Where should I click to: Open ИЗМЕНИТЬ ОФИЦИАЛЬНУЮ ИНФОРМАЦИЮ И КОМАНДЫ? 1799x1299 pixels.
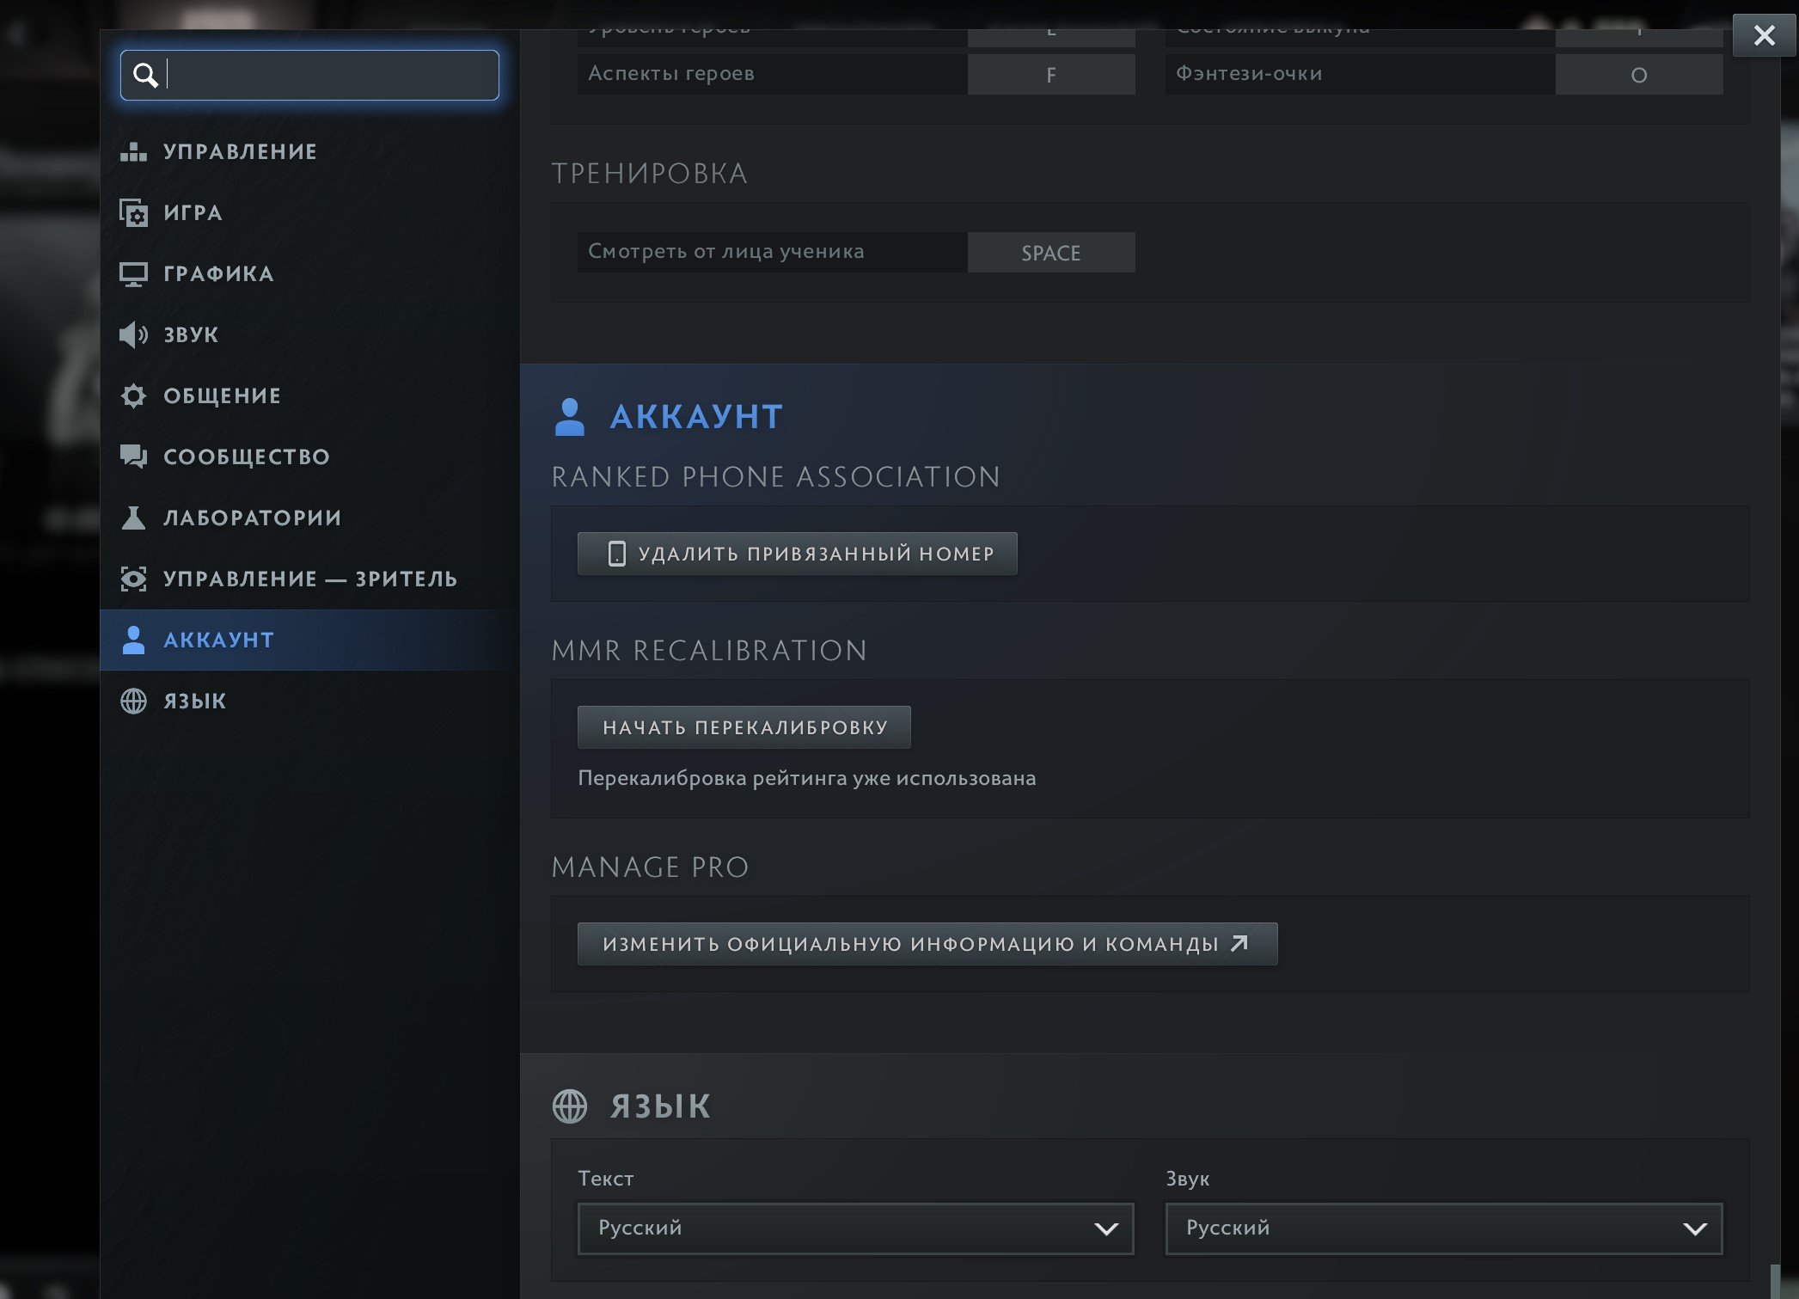[927, 944]
